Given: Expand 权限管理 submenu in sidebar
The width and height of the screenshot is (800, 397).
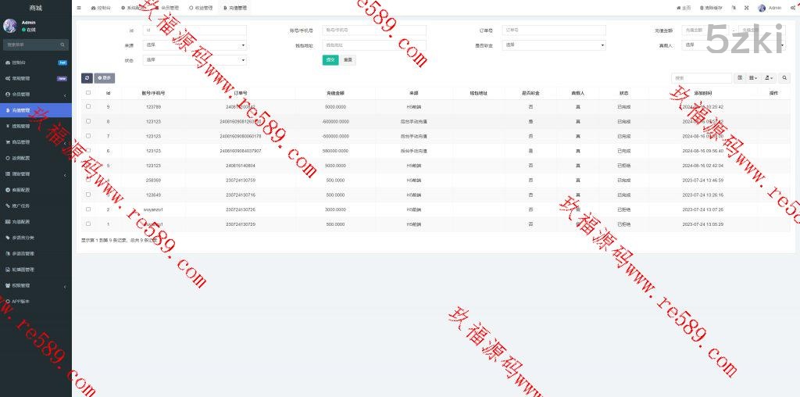Looking at the screenshot, I should point(36,285).
